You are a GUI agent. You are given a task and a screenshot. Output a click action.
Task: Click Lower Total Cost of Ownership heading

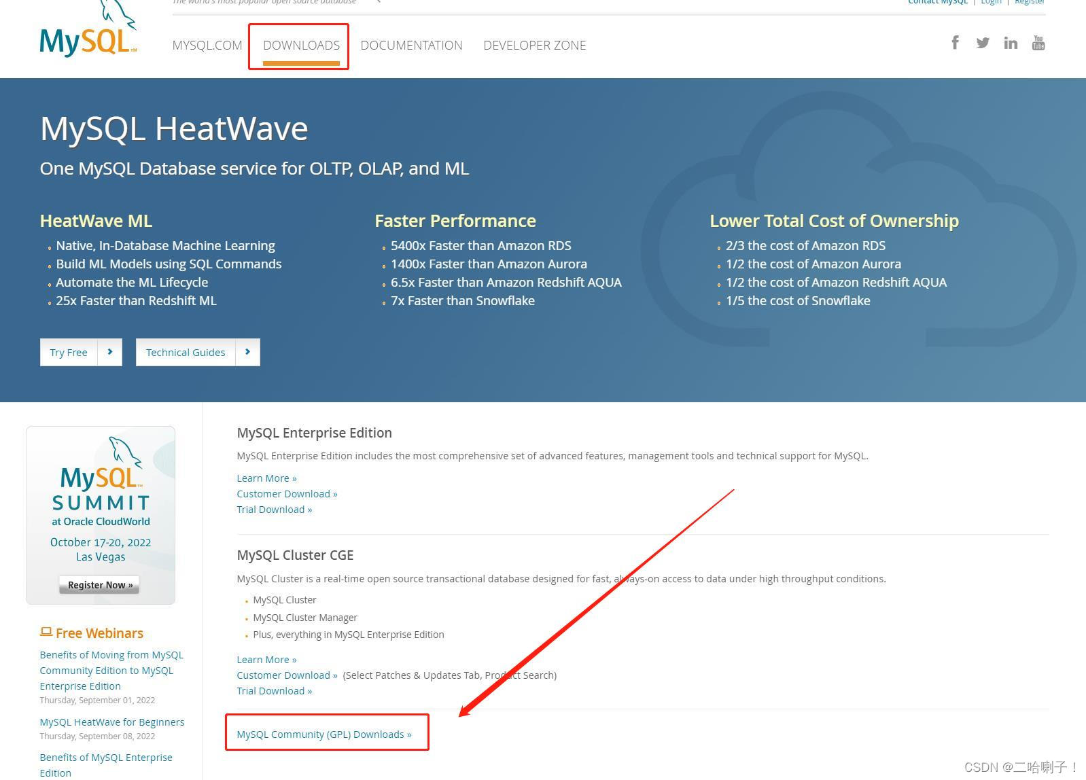coord(835,221)
